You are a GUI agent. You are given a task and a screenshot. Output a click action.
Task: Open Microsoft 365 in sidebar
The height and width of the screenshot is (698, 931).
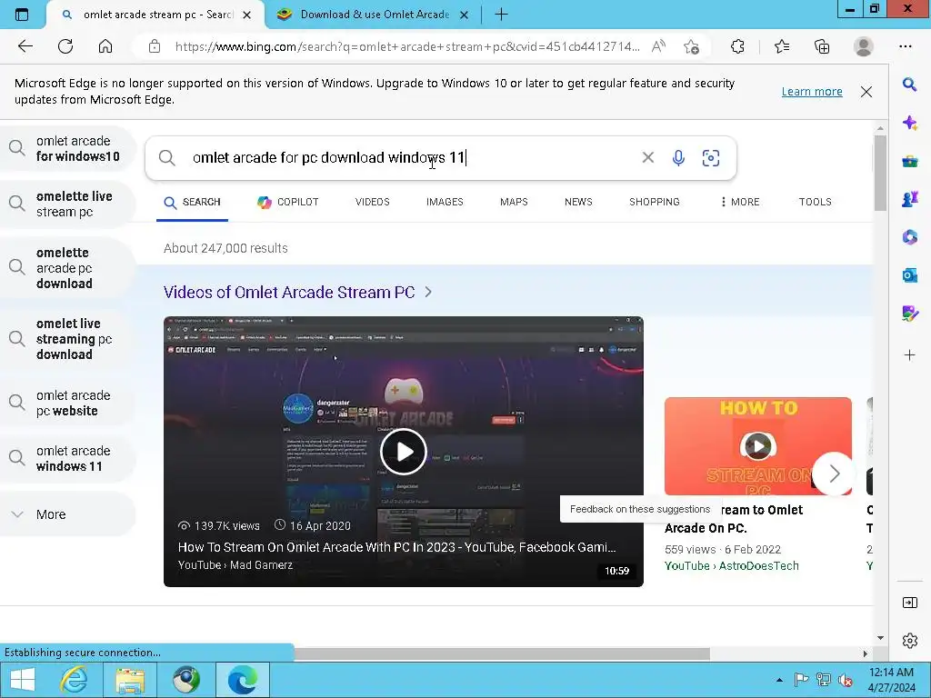(x=909, y=237)
